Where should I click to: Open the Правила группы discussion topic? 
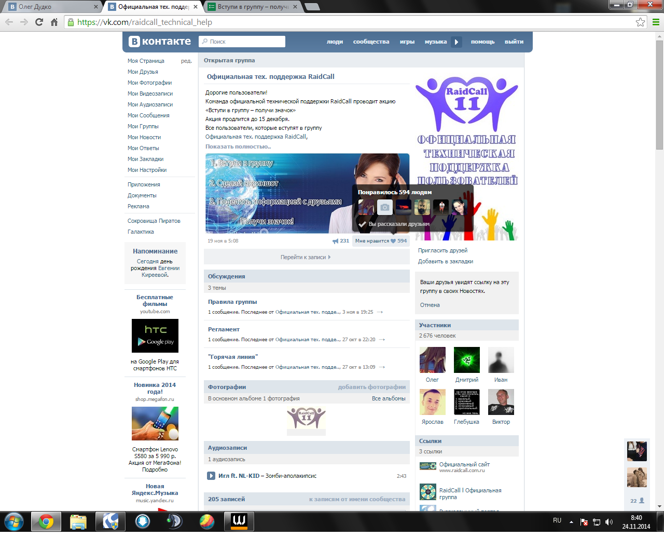(232, 302)
